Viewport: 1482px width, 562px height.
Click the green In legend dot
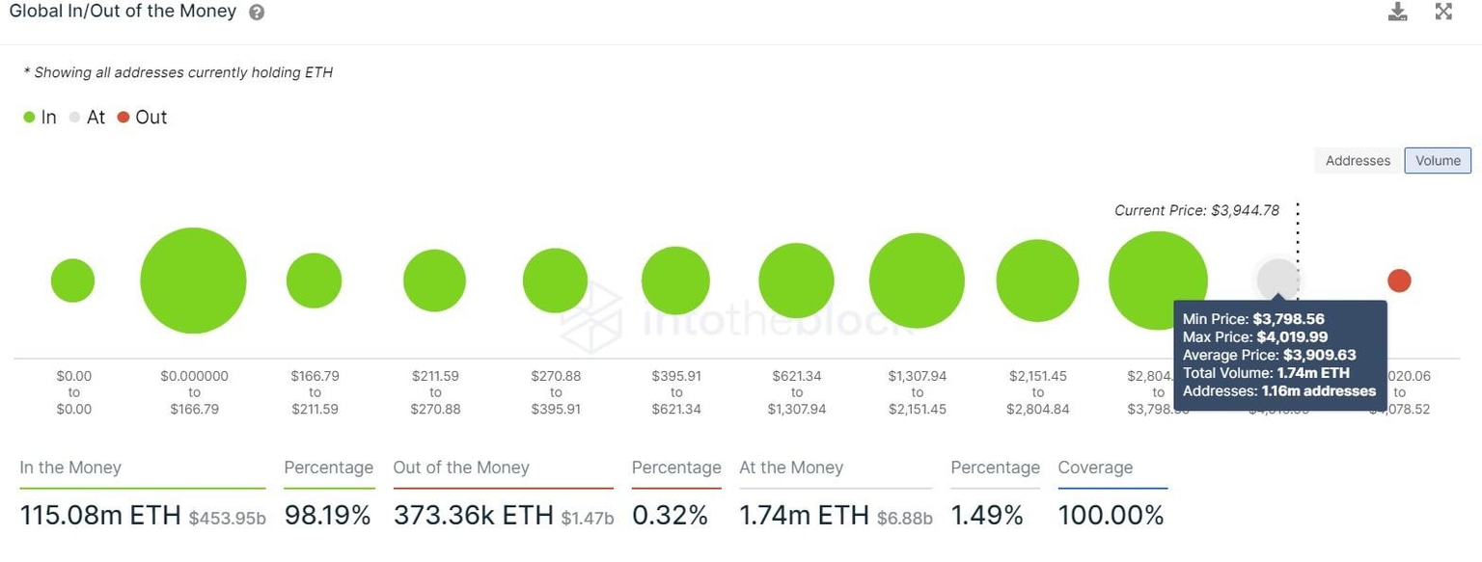tap(29, 117)
